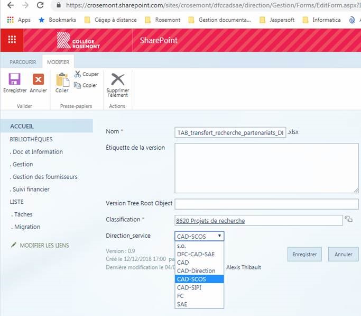Click the Coller paste icon
This screenshot has height=316, width=361.
pyautogui.click(x=62, y=80)
